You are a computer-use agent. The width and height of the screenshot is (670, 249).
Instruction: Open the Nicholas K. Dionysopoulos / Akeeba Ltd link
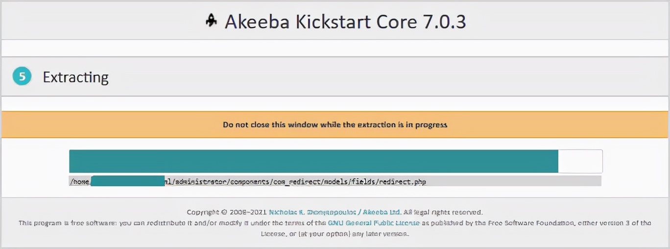pos(335,212)
